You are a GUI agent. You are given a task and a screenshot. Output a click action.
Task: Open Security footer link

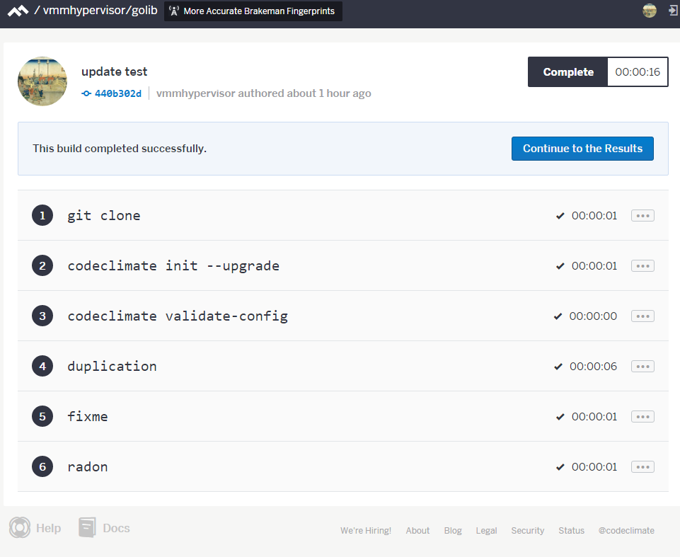[527, 531]
